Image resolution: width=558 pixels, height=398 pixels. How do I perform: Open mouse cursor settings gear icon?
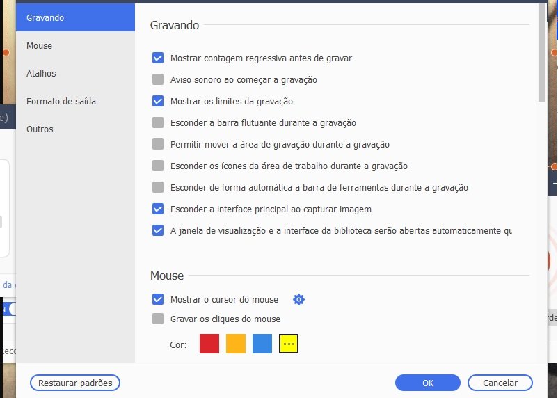point(298,299)
